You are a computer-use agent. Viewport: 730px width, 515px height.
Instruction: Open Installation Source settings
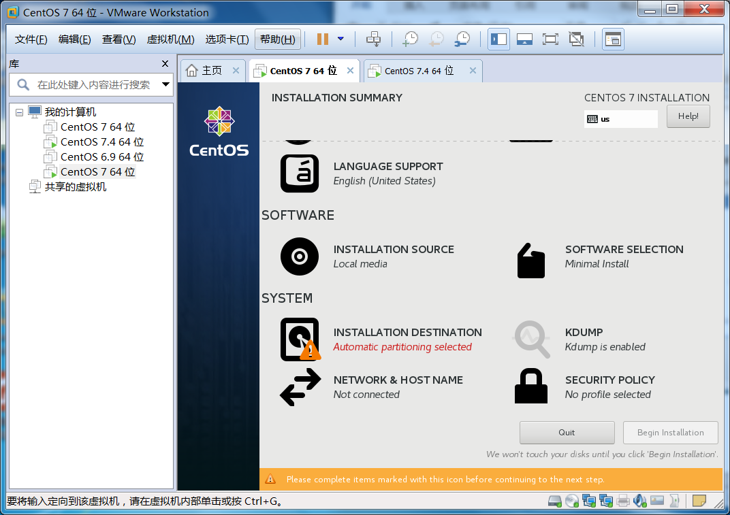point(367,256)
